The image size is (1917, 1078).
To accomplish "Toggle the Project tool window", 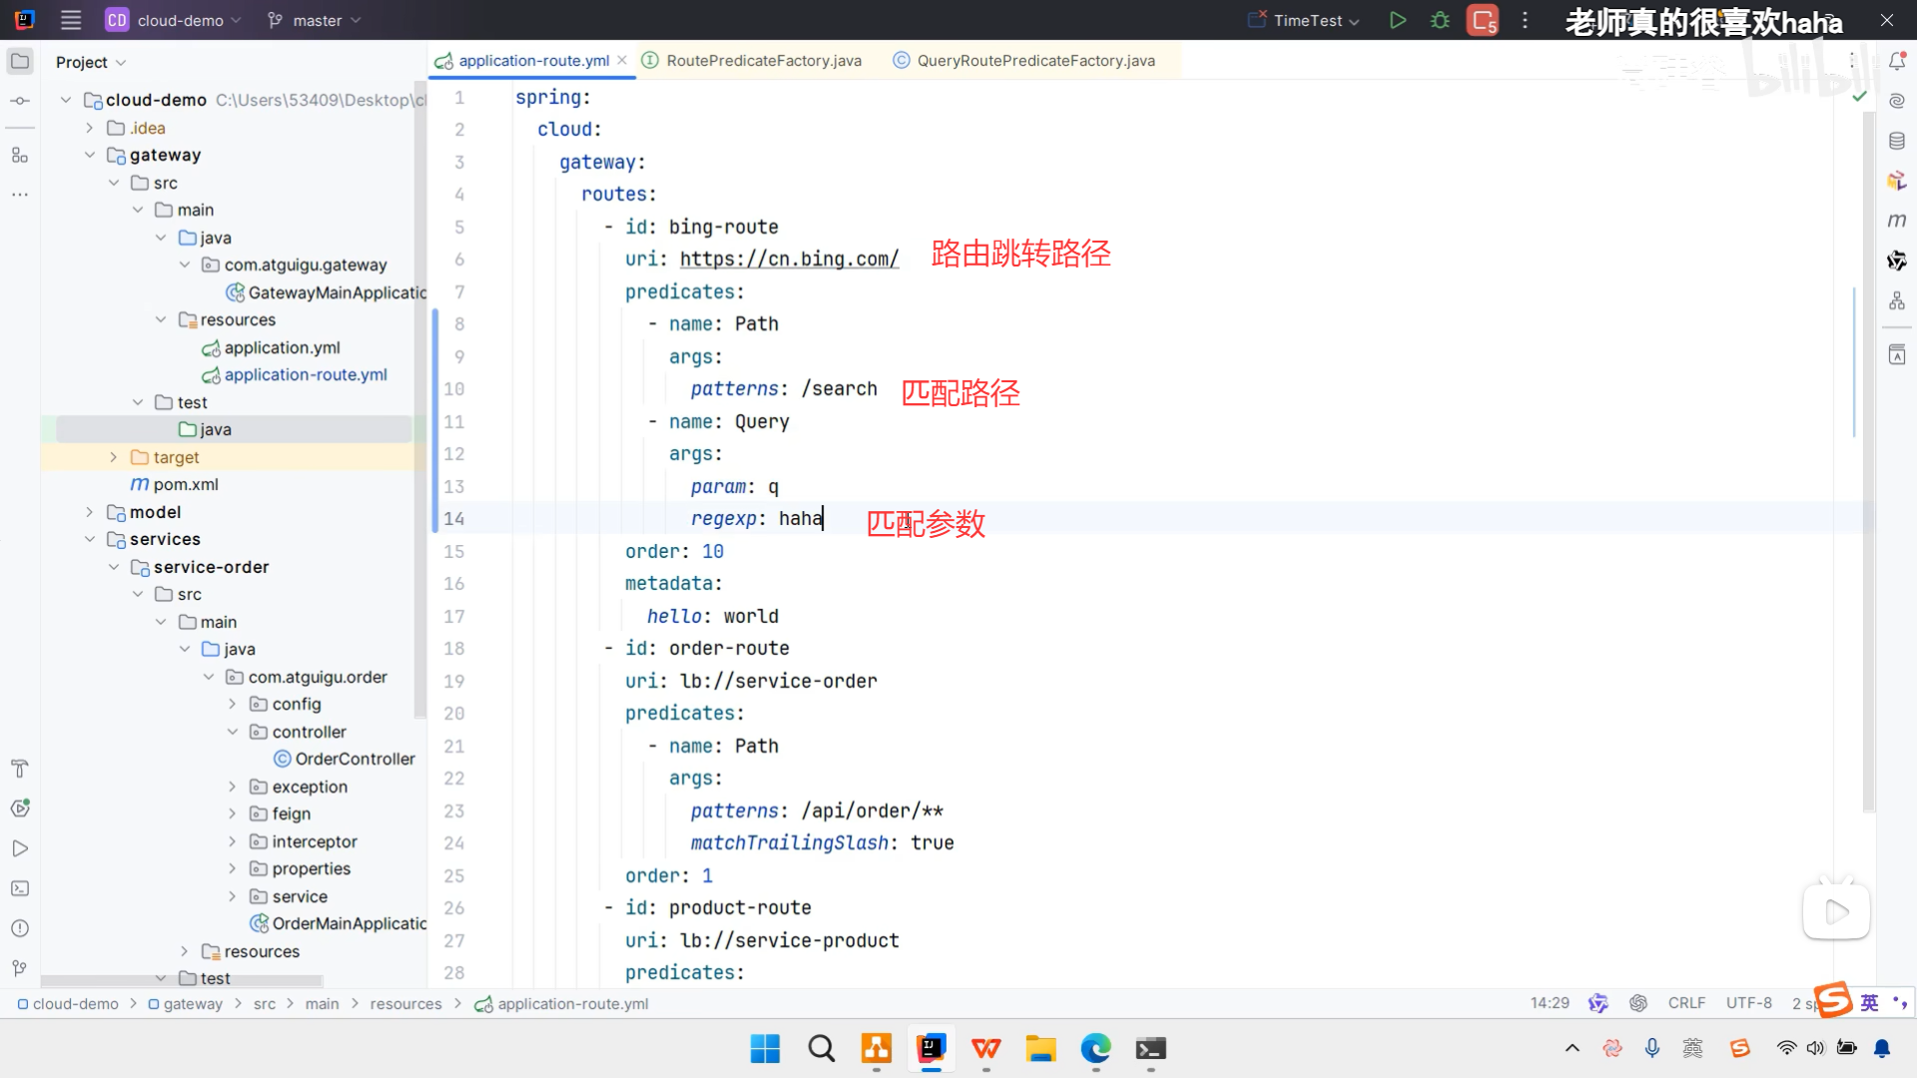I will tap(20, 61).
